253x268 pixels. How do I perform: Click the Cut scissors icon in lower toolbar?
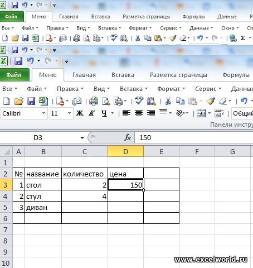point(168,102)
